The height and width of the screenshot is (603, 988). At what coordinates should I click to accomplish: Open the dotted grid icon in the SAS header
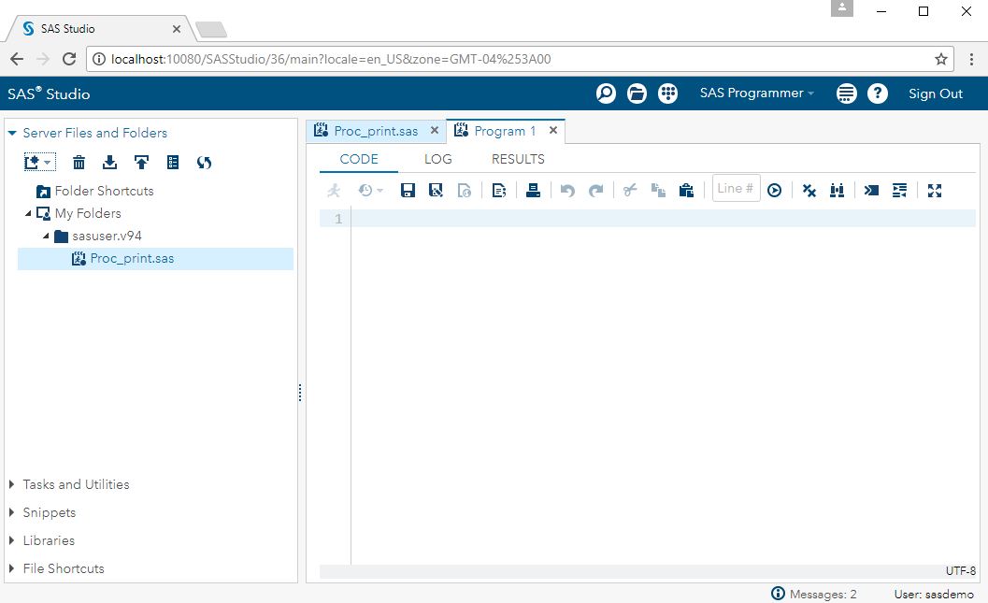(668, 93)
